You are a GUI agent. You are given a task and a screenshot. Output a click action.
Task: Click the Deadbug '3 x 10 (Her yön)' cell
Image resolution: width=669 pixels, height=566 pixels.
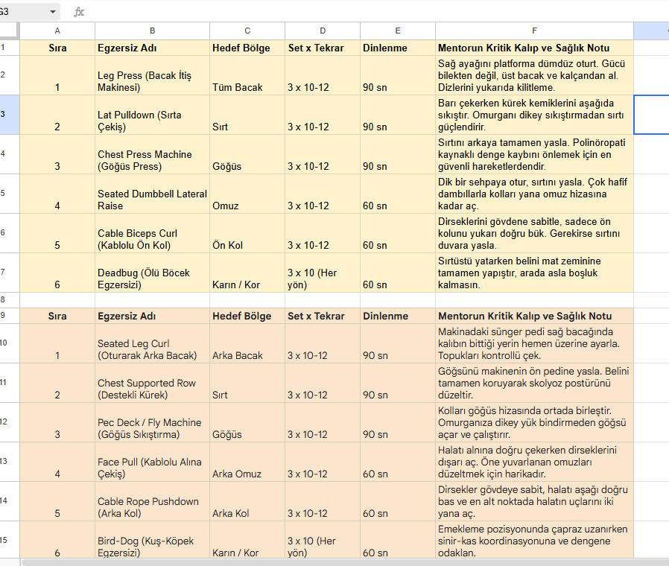323,273
